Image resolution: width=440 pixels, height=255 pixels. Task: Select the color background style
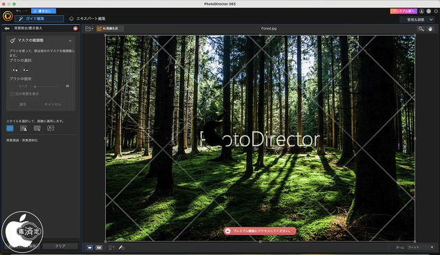click(x=37, y=129)
